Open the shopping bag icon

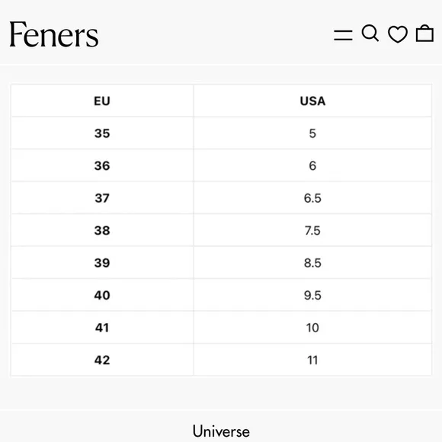pos(424,34)
